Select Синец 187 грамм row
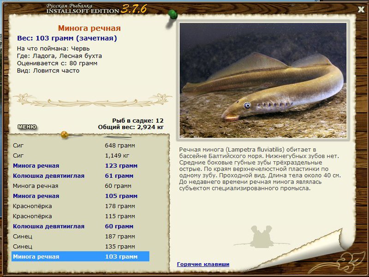369x277 pixels. 80,236
